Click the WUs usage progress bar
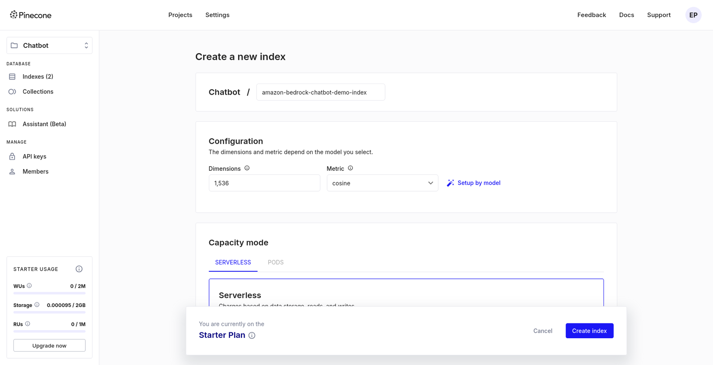Viewport: 713px width, 365px height. coord(49,293)
